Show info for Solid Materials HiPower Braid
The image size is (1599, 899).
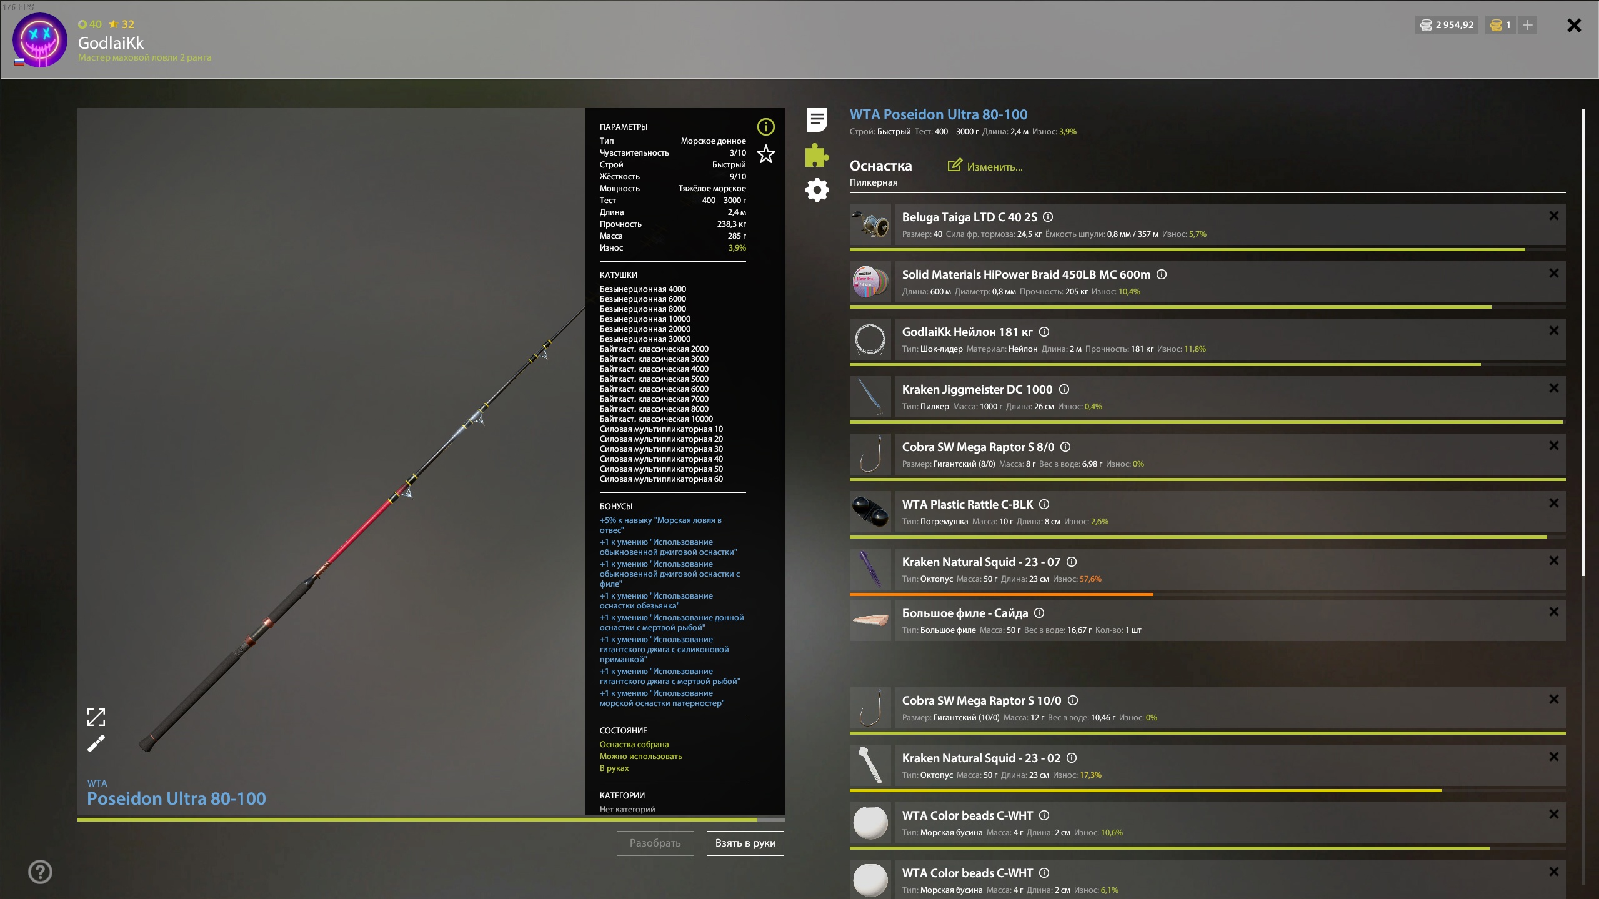(x=1161, y=274)
